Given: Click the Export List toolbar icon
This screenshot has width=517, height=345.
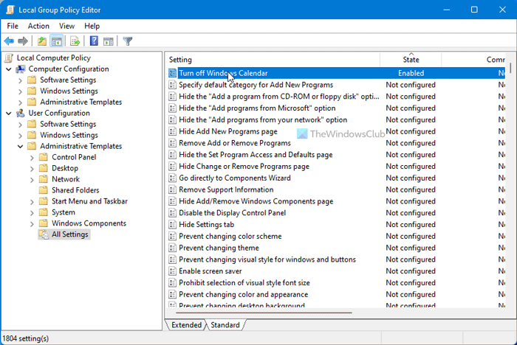Looking at the screenshot, I should (75, 41).
